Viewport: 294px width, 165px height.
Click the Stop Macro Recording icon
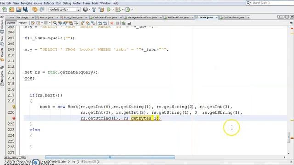[117, 23]
